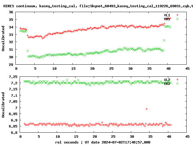
Task: Click x-axis tick 30 under the bottom plot
Action: [132, 137]
